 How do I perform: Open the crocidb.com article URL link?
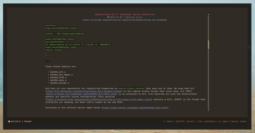[x=125, y=20]
